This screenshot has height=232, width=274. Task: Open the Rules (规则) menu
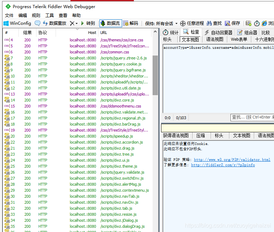[x=36, y=16]
